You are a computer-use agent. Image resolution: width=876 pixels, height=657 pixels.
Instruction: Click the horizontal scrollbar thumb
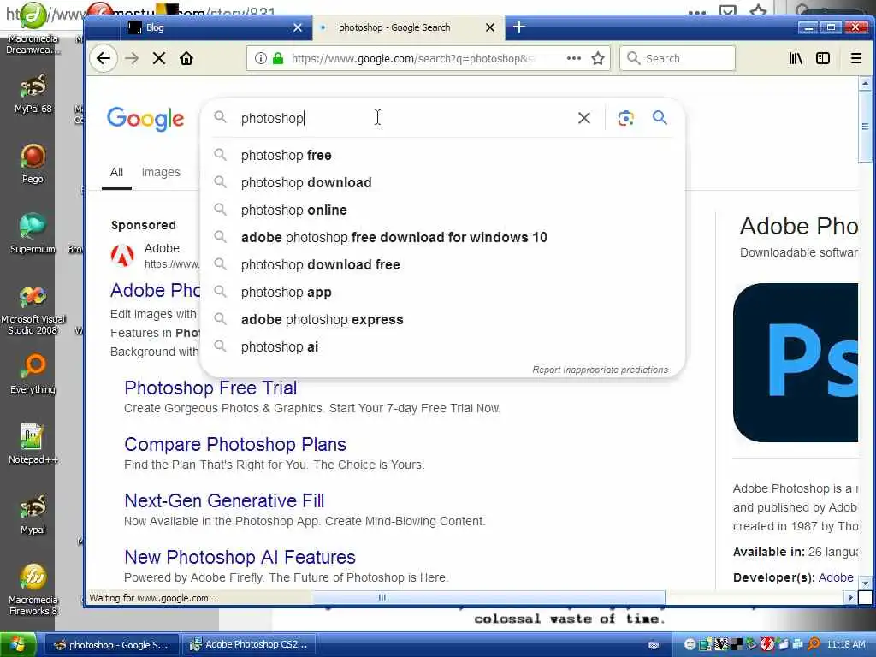(488, 597)
